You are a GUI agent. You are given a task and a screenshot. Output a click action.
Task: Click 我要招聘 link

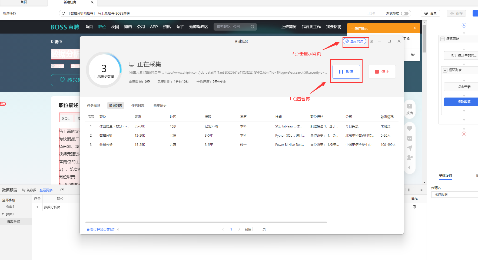tap(334, 27)
